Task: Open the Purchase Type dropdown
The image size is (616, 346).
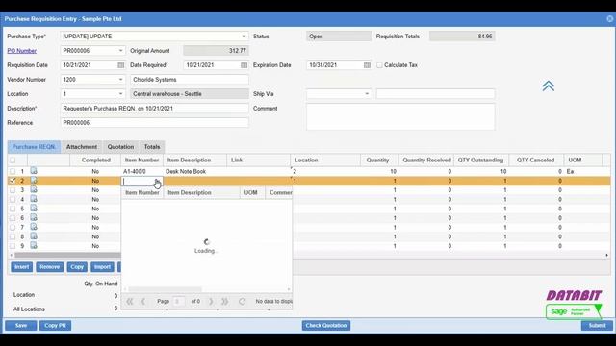Action: [x=244, y=37]
